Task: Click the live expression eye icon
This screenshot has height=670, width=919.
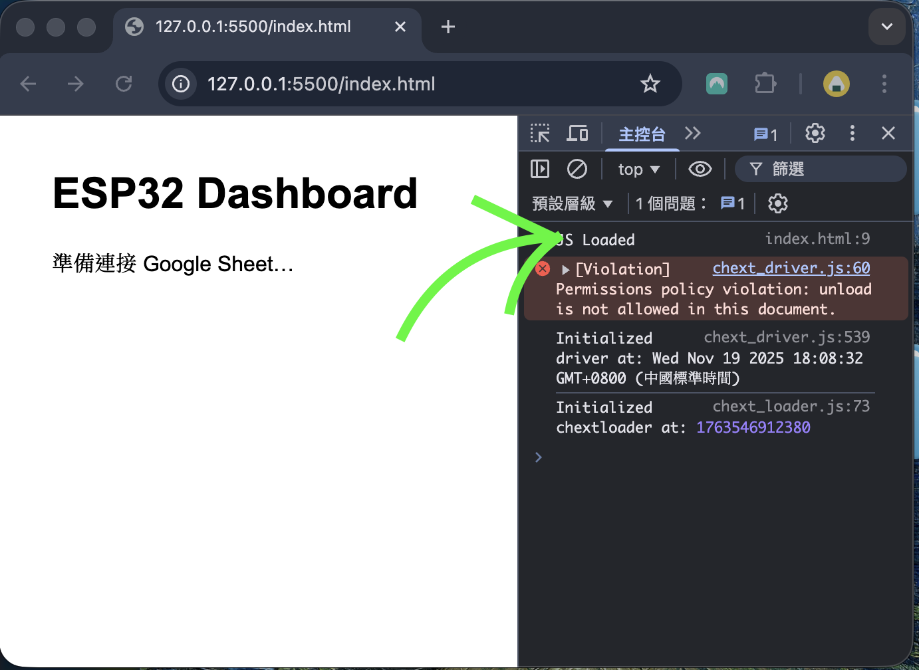Action: [700, 169]
